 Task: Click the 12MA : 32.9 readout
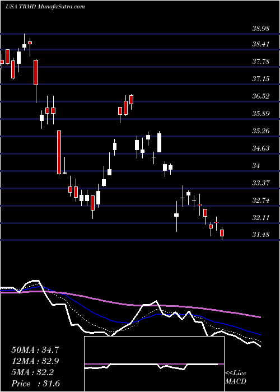tap(35, 361)
